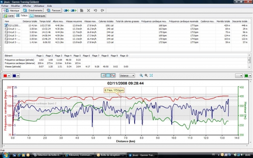
Task: Toggle the curve smoothing graph button
Action: click(113, 75)
